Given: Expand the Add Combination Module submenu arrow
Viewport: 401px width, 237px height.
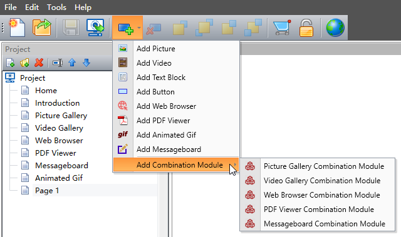Looking at the screenshot, I should point(235,165).
